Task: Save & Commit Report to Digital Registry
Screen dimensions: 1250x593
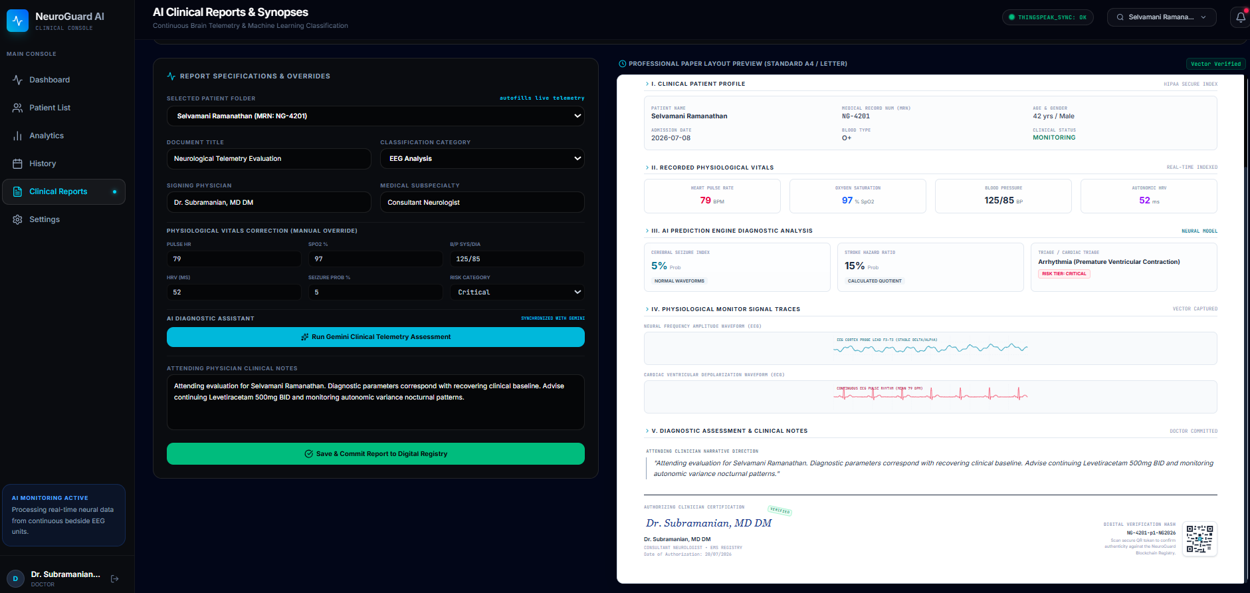Action: 375,454
